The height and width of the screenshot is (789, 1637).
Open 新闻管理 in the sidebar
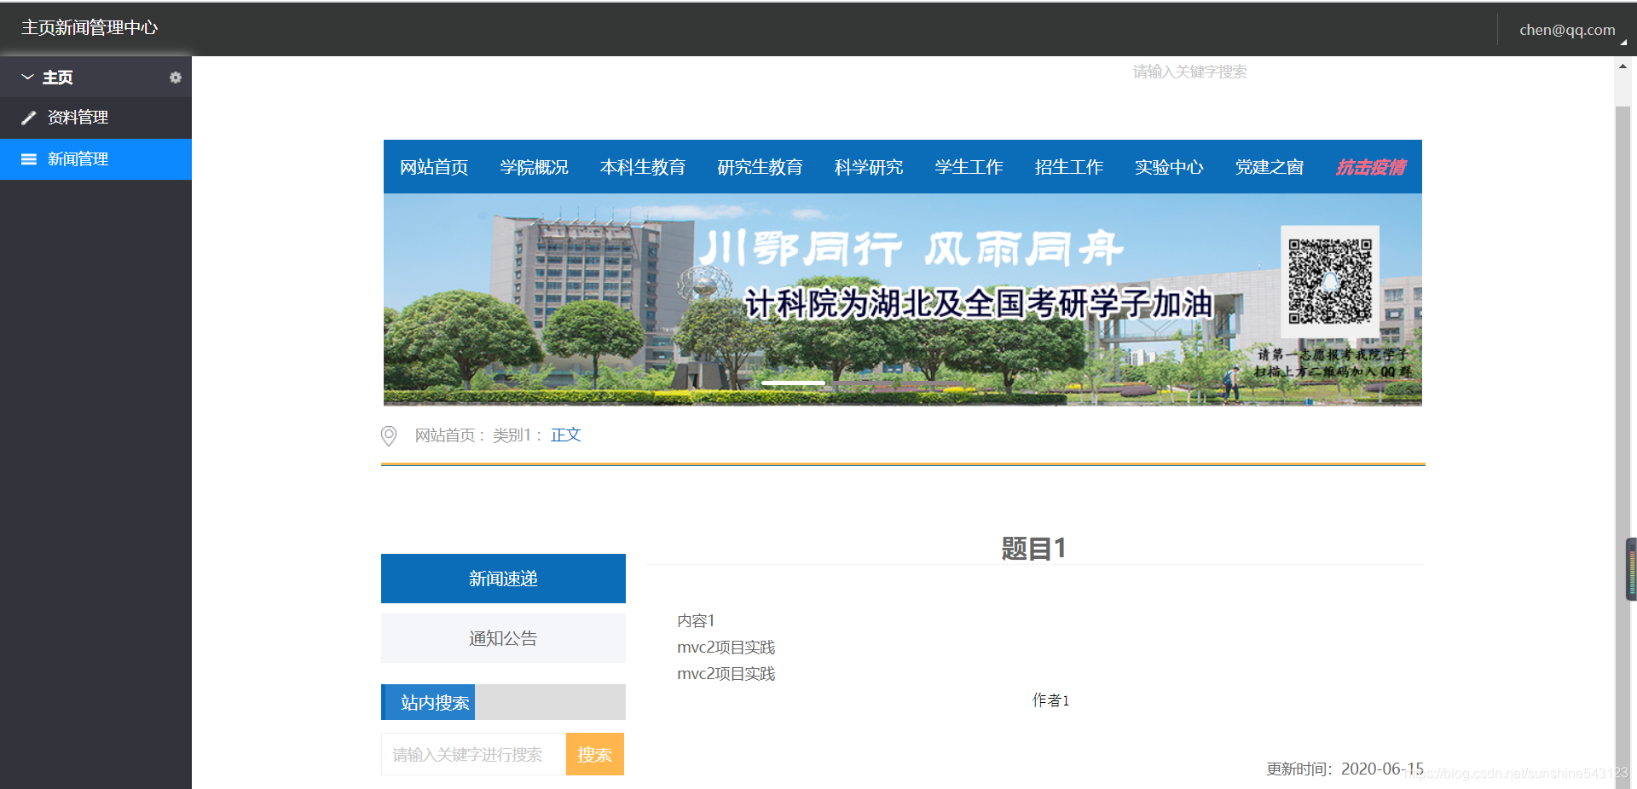coord(95,159)
